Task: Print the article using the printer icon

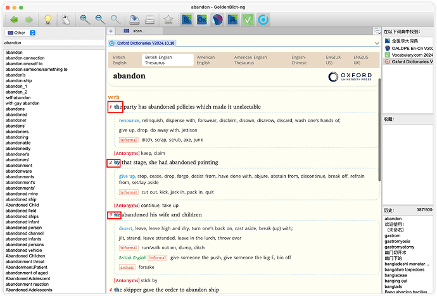Action: [x=149, y=20]
